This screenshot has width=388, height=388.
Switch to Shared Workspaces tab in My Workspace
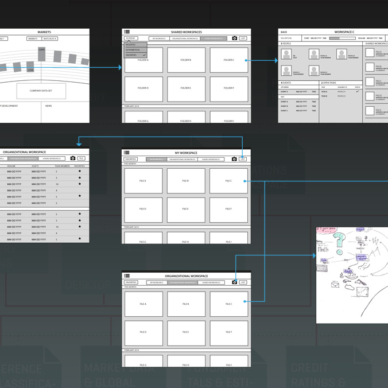(x=211, y=159)
